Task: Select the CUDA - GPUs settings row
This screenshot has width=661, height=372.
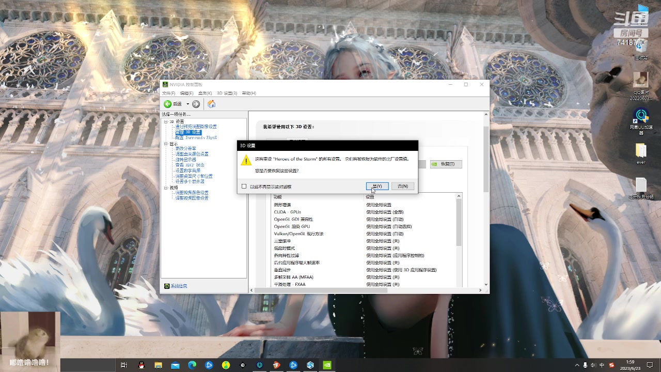Action: click(364, 212)
